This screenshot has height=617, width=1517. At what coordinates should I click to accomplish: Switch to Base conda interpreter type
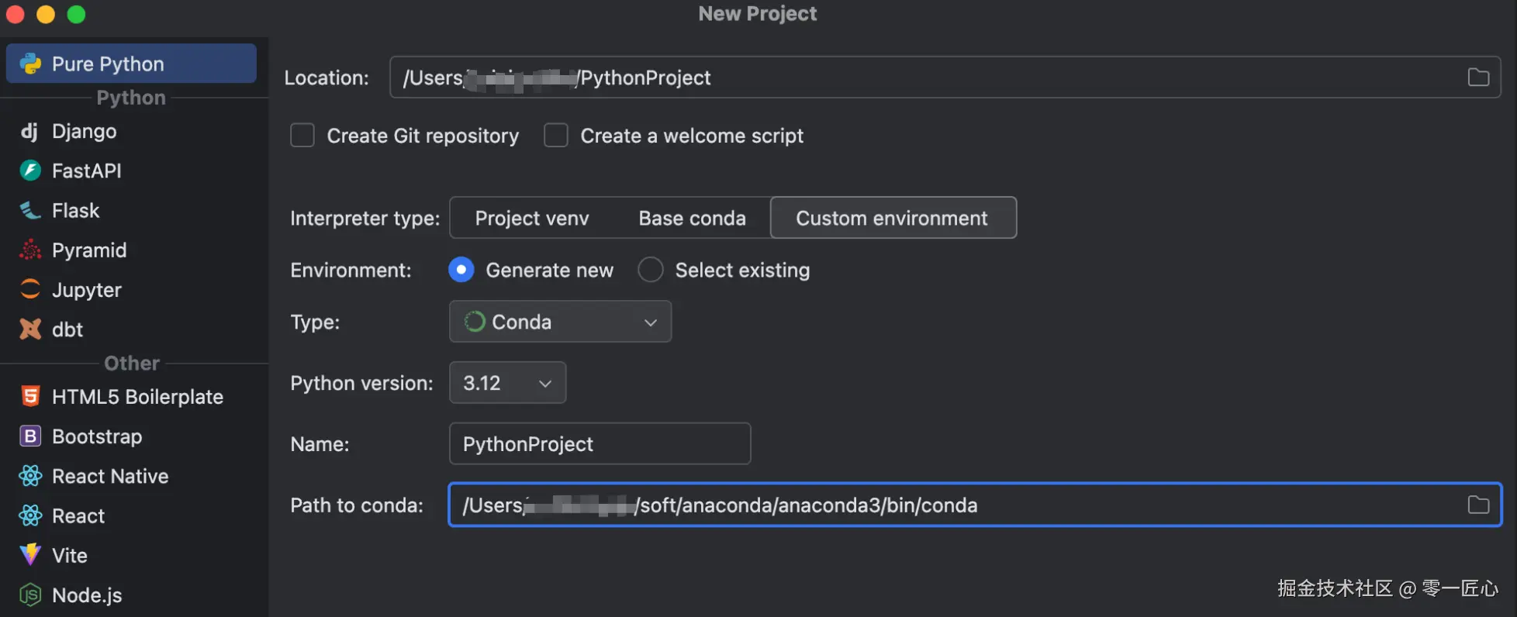click(693, 218)
